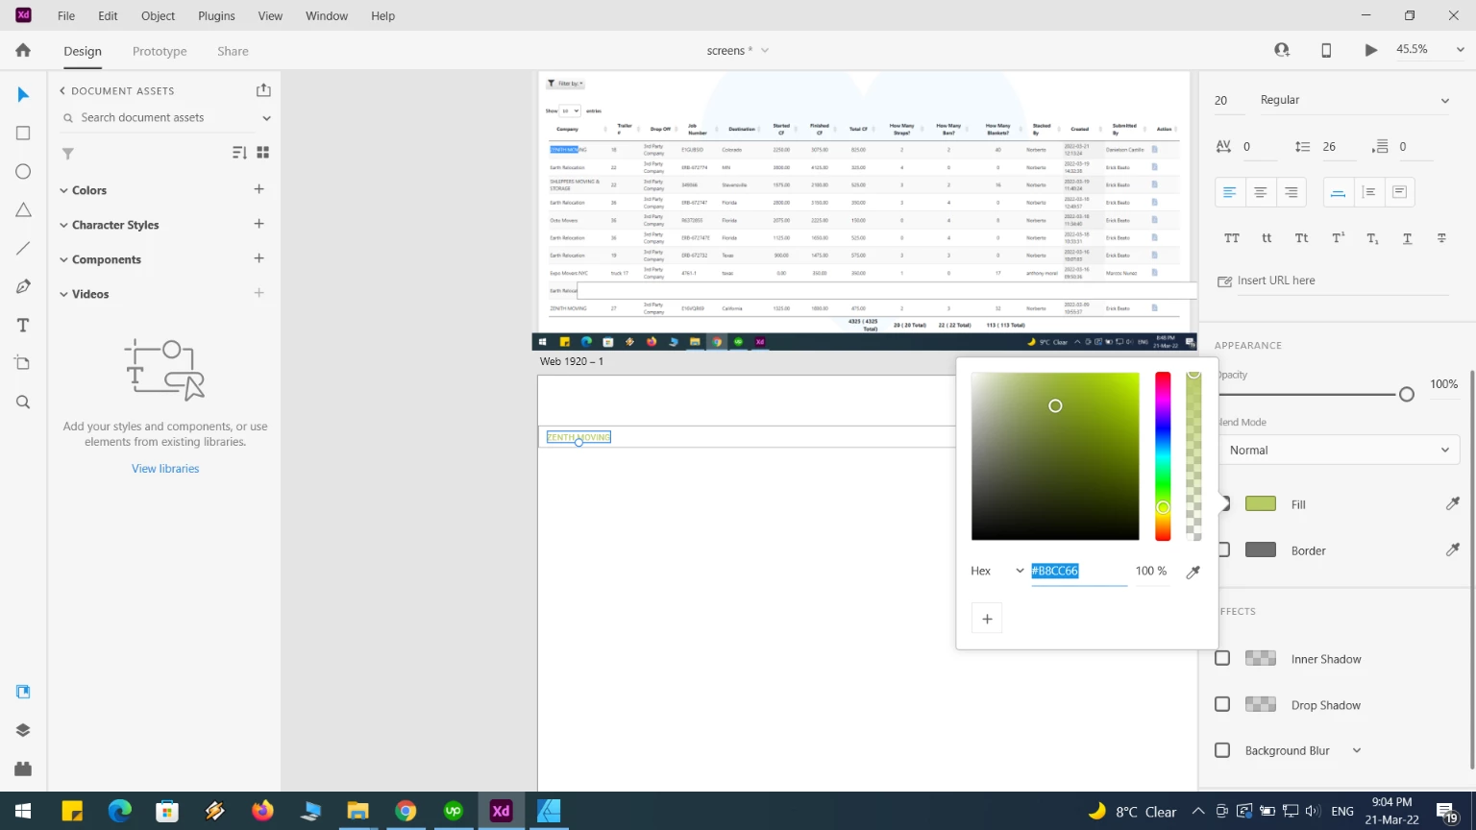The width and height of the screenshot is (1476, 830).
Task: Toggle the Border checkbox
Action: coord(1223,549)
